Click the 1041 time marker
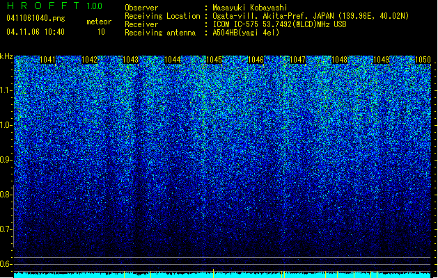 tap(47, 60)
